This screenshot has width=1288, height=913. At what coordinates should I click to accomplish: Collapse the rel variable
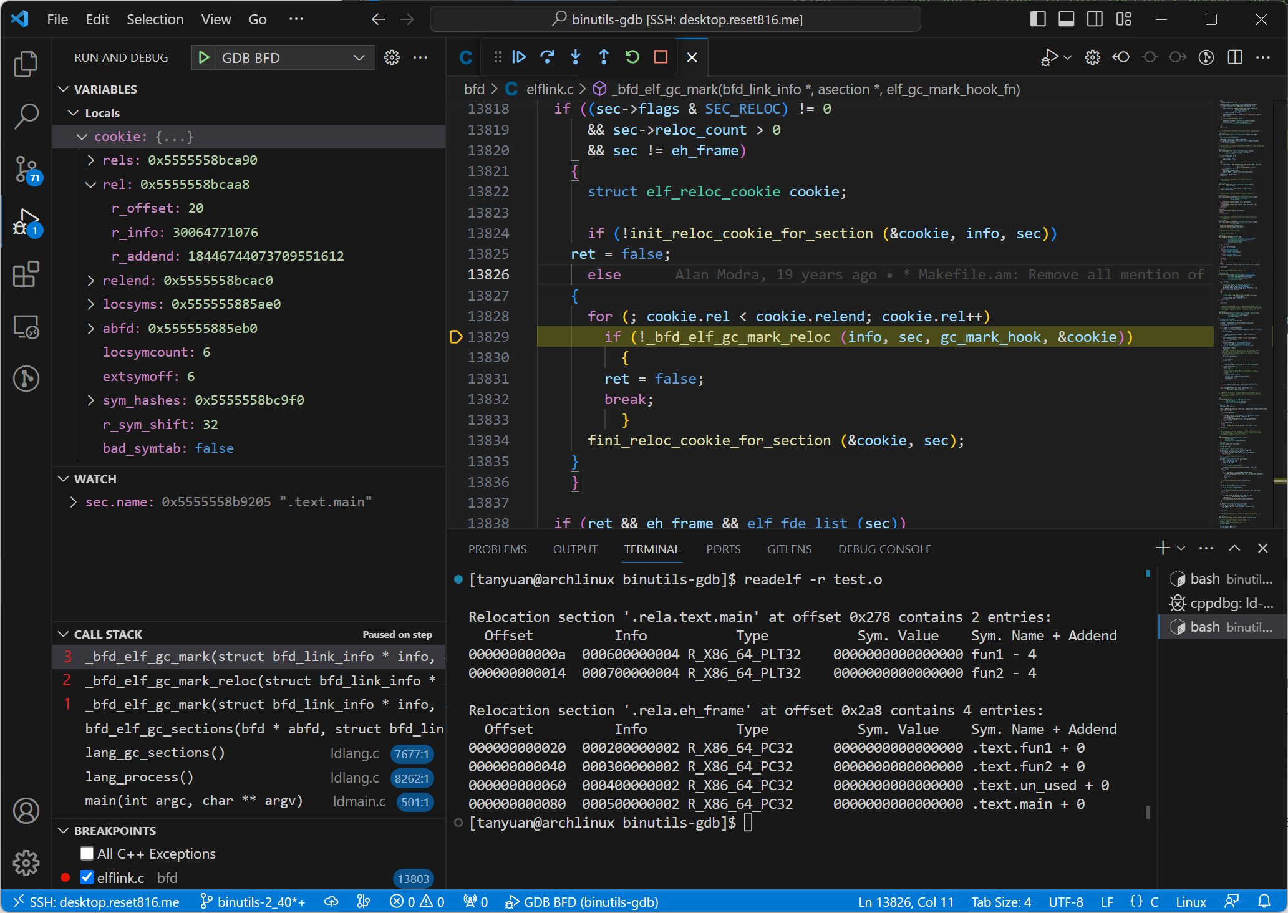91,185
